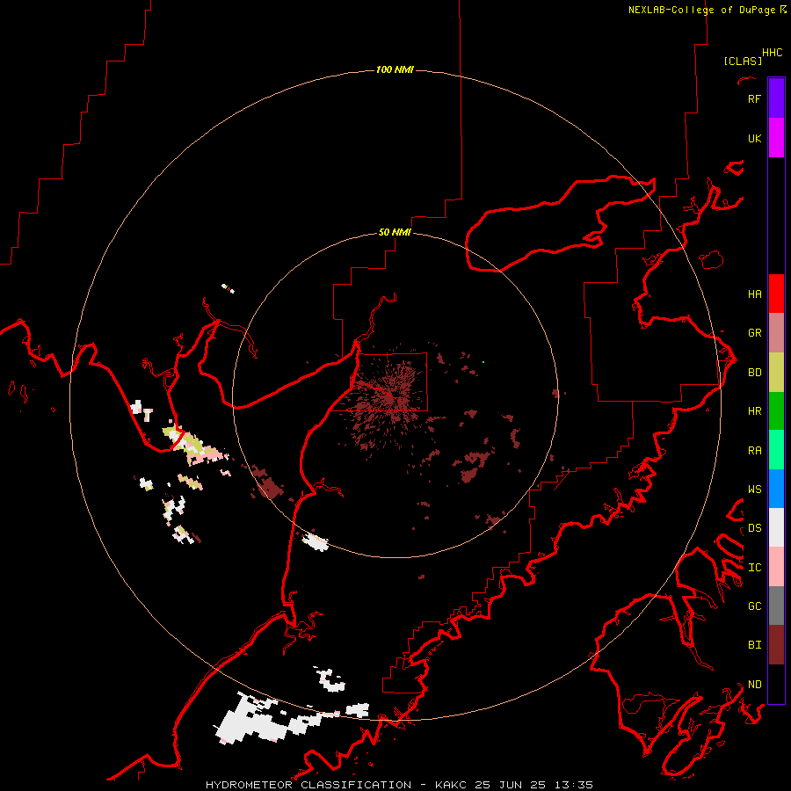The image size is (791, 791).
Task: Click the WS legend label
Action: click(754, 490)
